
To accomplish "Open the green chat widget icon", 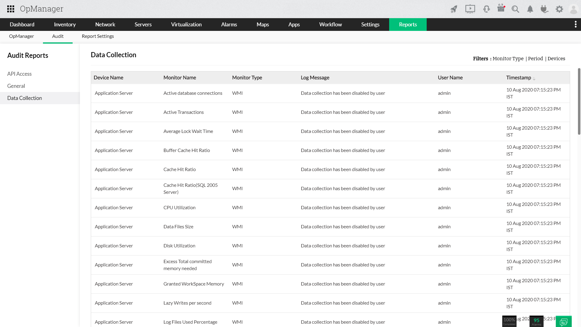I will click(563, 322).
